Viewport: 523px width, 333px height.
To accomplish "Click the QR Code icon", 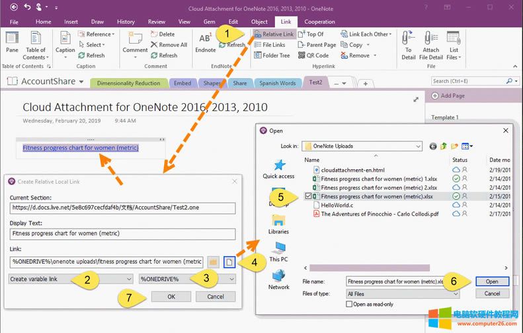I will 302,55.
